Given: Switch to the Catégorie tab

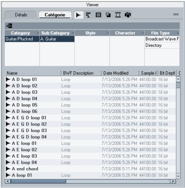Looking at the screenshot, I should [x=55, y=15].
